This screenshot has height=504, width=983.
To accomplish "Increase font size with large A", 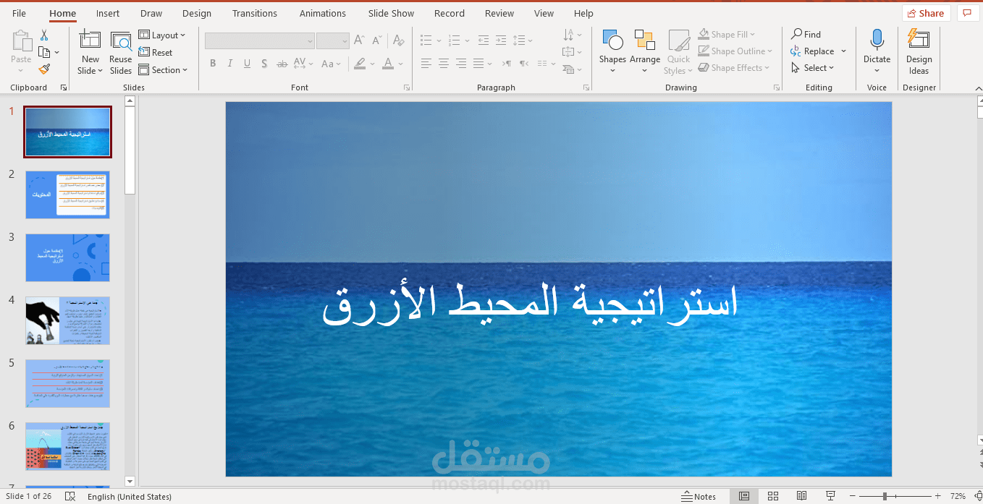I will 360,41.
